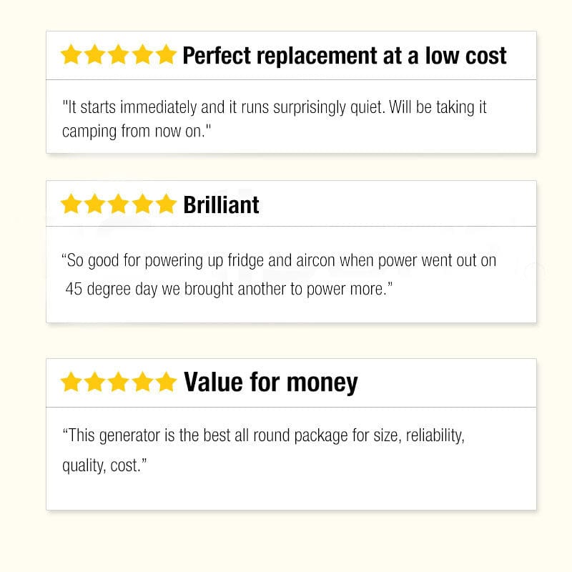Select the "quality, cost." text line
572x572 pixels.
coord(104,465)
